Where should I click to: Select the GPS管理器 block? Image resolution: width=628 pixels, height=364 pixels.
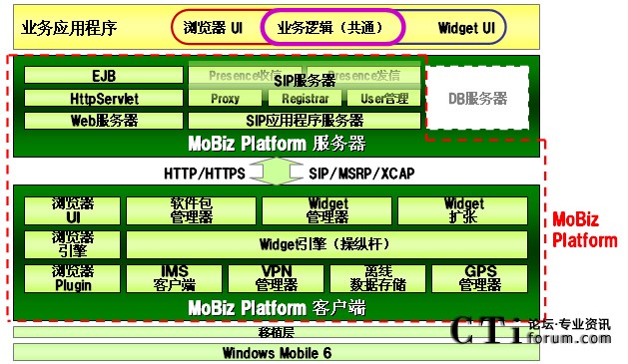(480, 278)
